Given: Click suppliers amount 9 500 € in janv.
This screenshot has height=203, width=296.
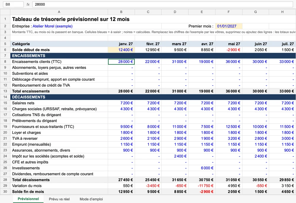Looking at the screenshot, I should point(121,127).
